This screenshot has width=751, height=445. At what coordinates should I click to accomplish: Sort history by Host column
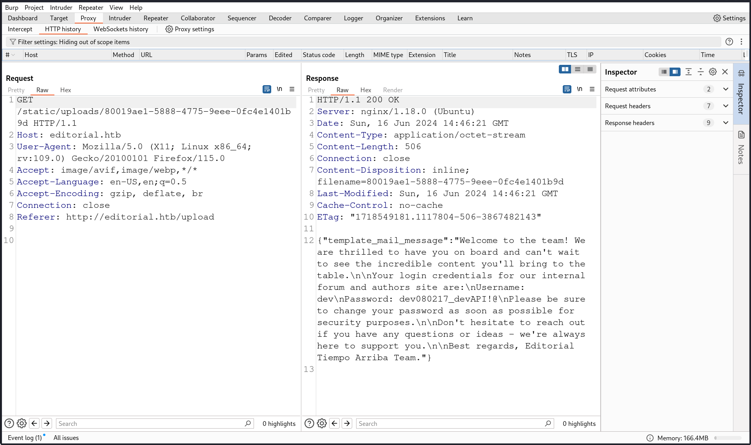click(x=67, y=55)
